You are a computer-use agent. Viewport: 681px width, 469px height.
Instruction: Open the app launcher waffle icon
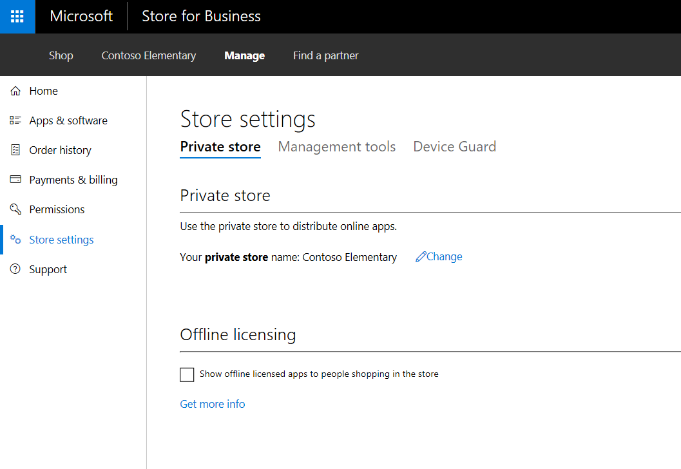17,17
